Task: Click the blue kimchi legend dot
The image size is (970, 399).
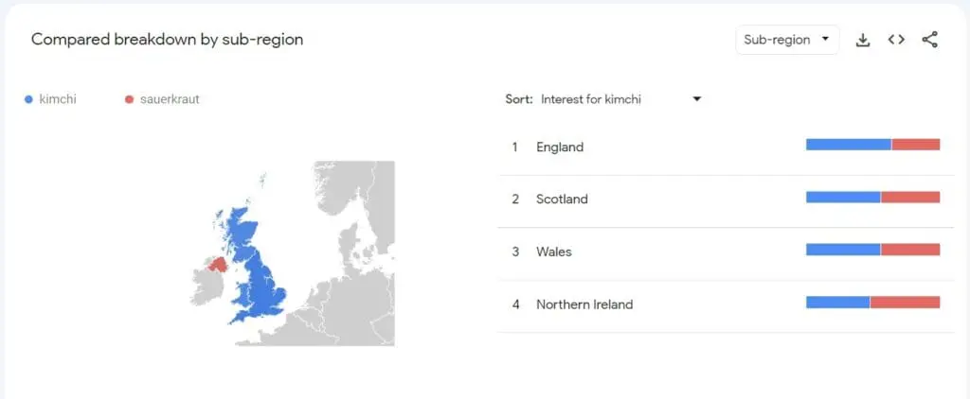Action: point(28,99)
